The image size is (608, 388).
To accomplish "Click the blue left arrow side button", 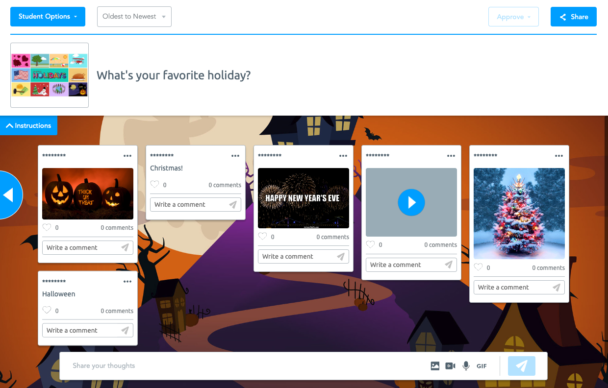I will click(10, 195).
